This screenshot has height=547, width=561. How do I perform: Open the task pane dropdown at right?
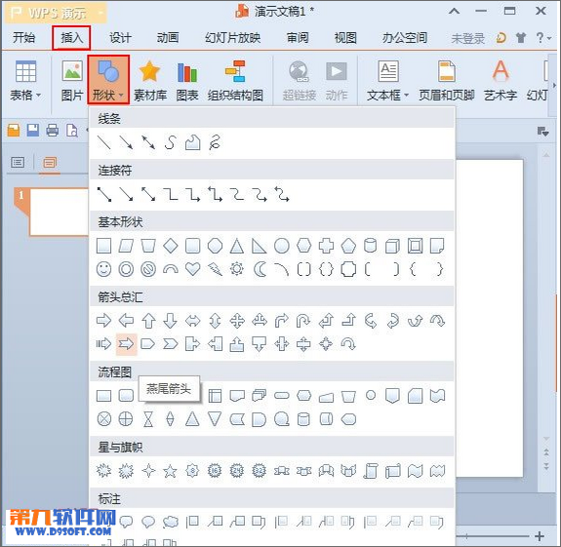(542, 132)
